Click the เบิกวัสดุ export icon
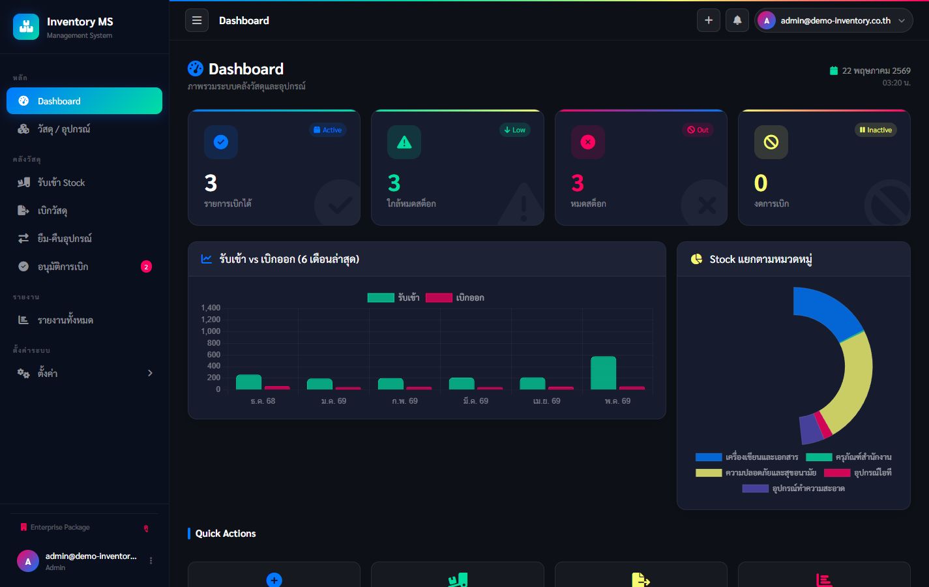The height and width of the screenshot is (587, 929). (x=23, y=211)
